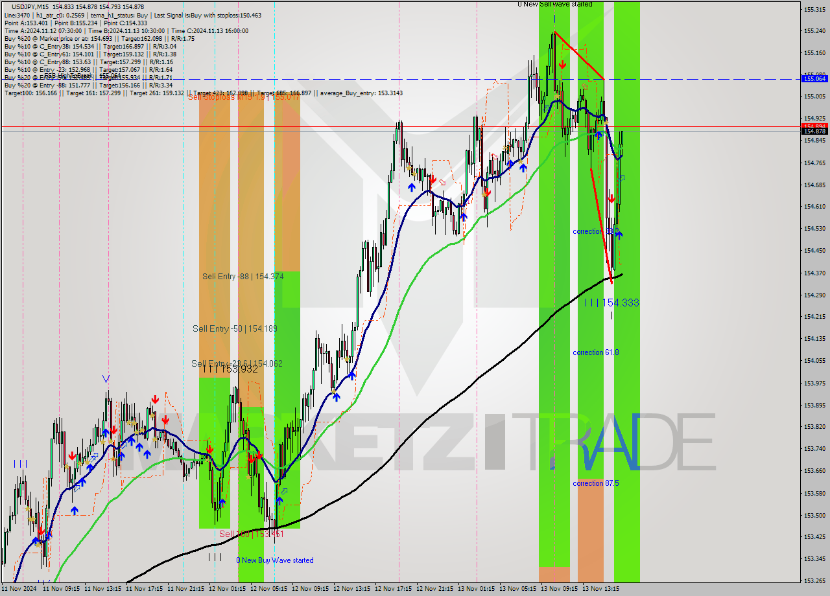Click the '12 Nov 09:15' time label
Image resolution: width=830 pixels, height=596 pixels.
tap(310, 589)
